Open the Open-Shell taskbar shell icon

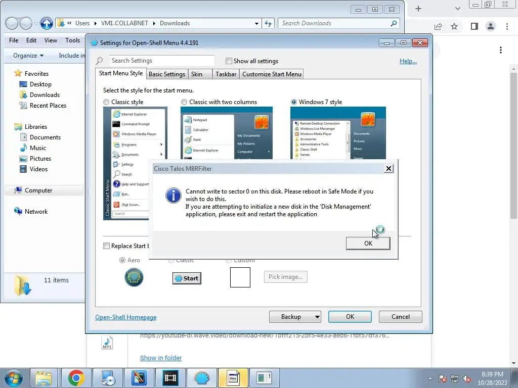201,378
